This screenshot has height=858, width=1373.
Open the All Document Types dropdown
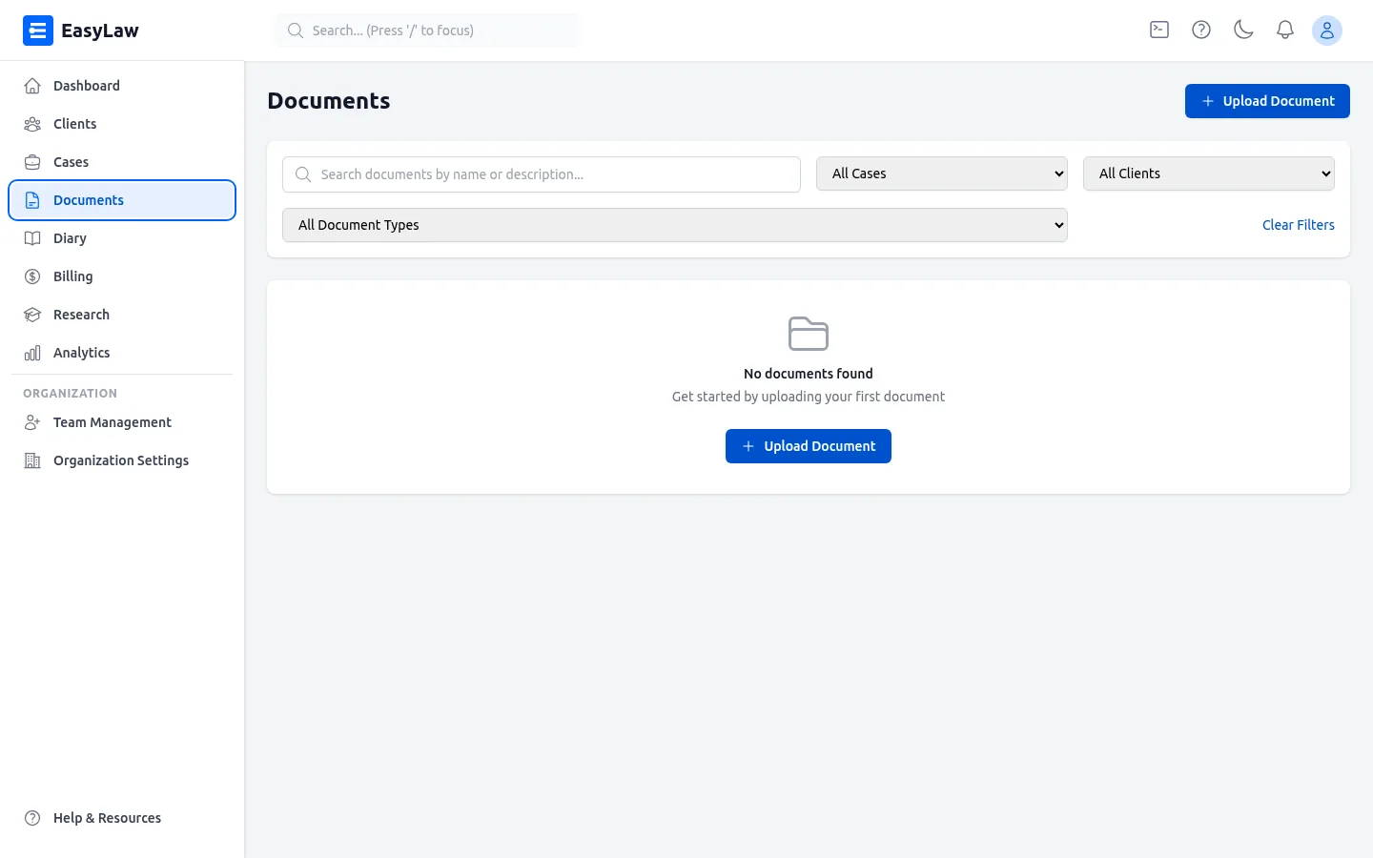point(674,225)
